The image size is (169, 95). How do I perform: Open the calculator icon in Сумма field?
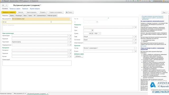click(92, 34)
